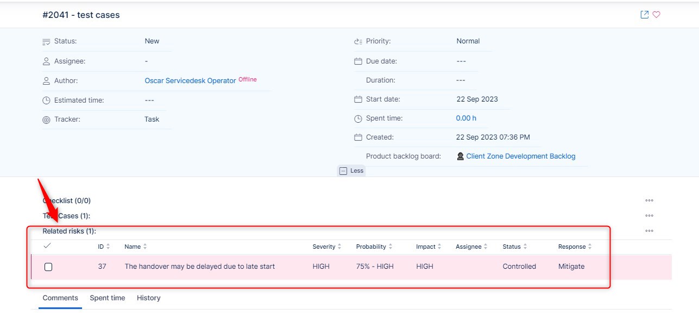The width and height of the screenshot is (699, 328).
Task: Click the Spent time clock icon
Action: 358,118
